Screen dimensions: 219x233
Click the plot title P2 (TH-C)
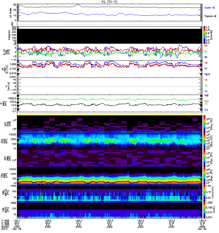point(109,2)
